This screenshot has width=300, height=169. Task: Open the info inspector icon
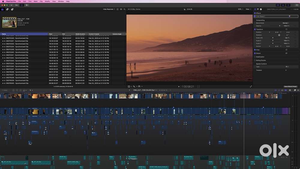coord(261,9)
